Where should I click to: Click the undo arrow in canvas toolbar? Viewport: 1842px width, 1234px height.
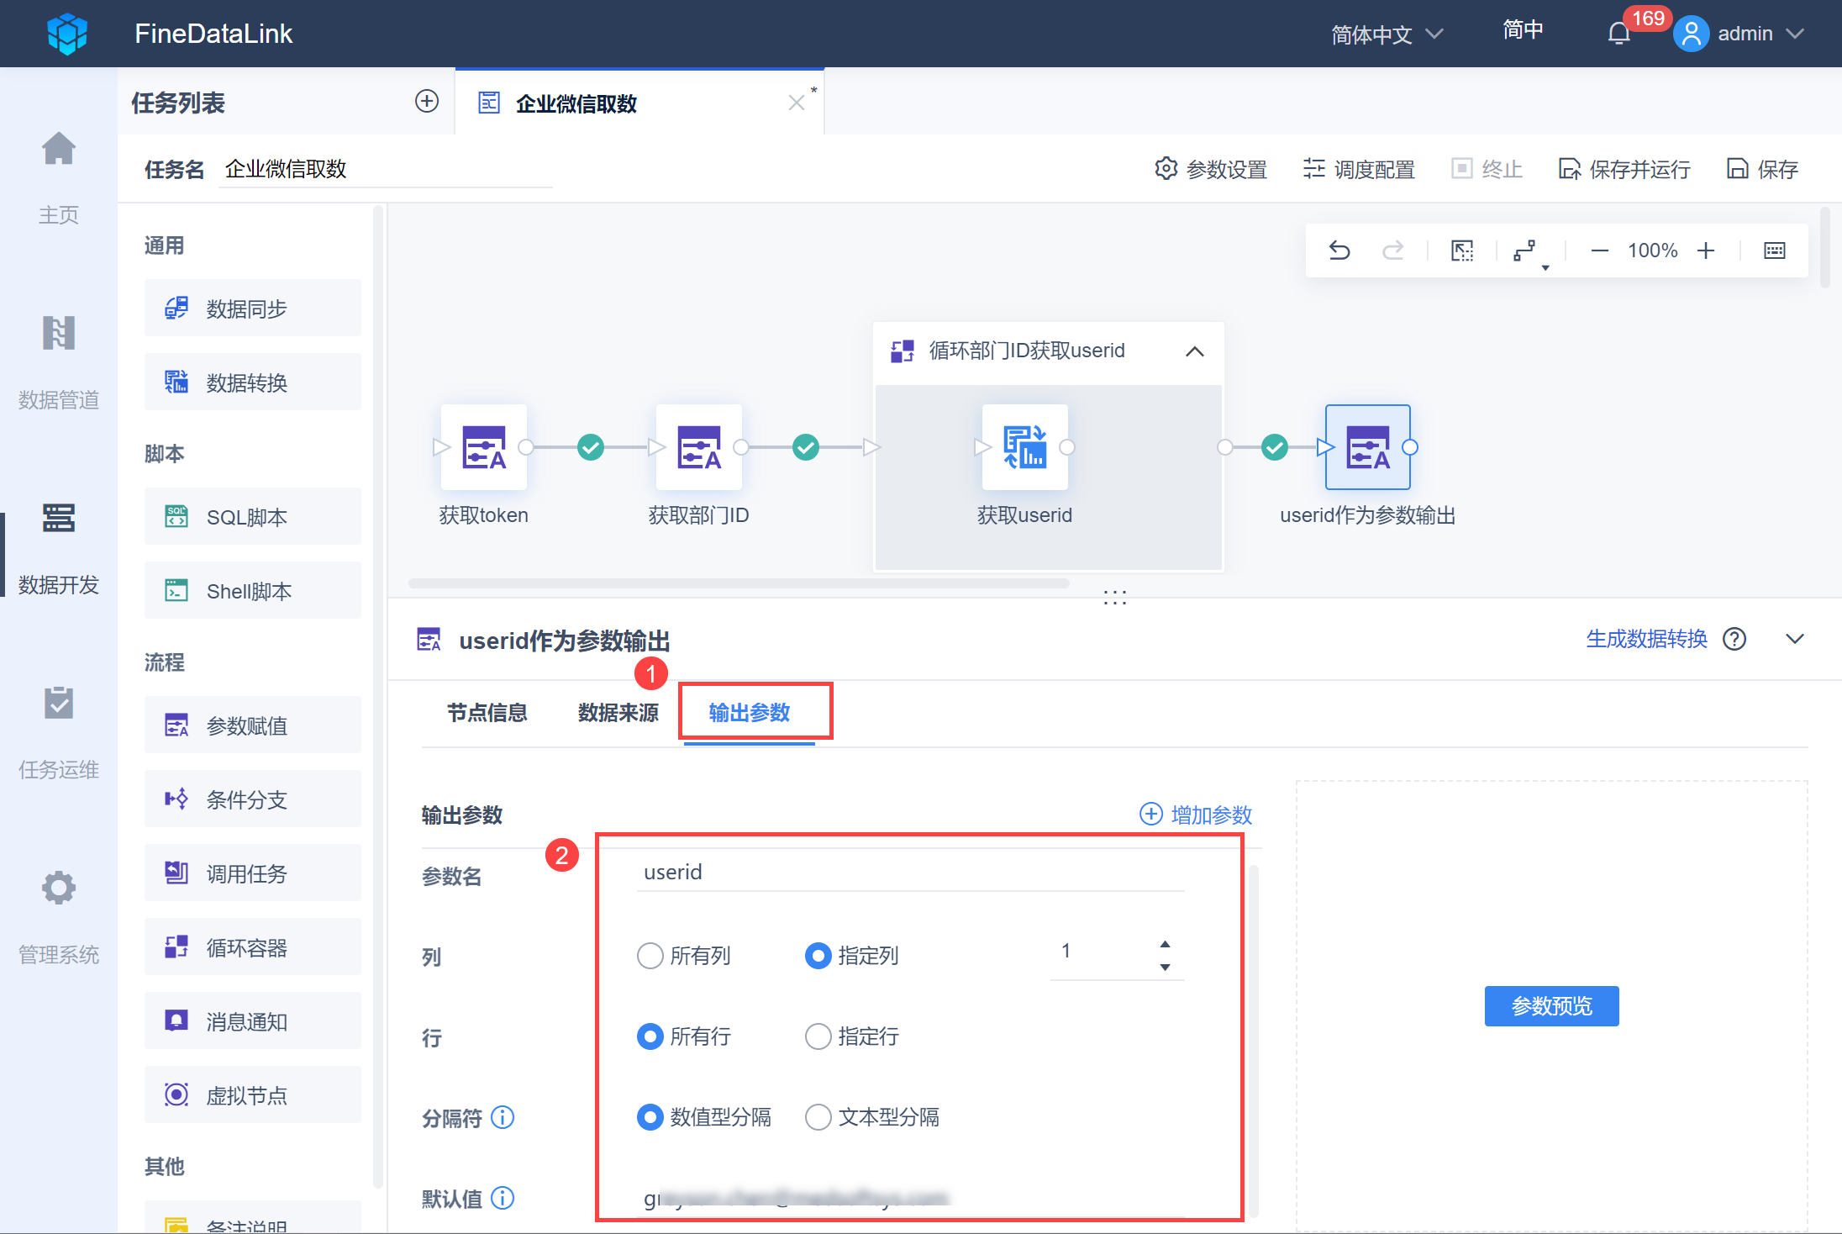tap(1339, 250)
